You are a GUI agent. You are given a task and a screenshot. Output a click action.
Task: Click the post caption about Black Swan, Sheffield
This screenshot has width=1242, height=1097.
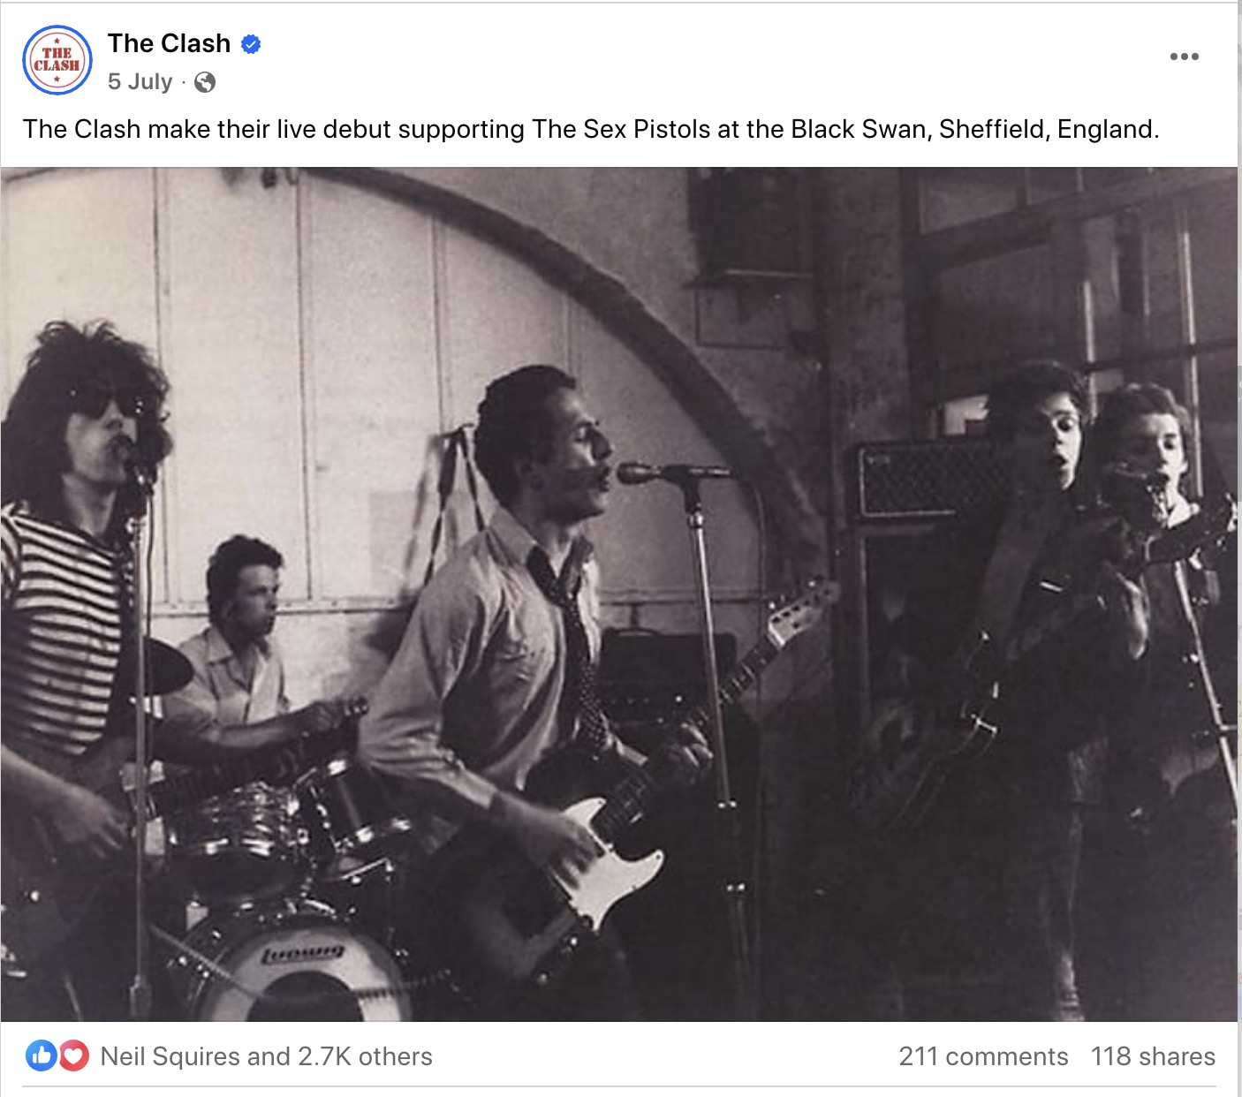pyautogui.click(x=590, y=129)
